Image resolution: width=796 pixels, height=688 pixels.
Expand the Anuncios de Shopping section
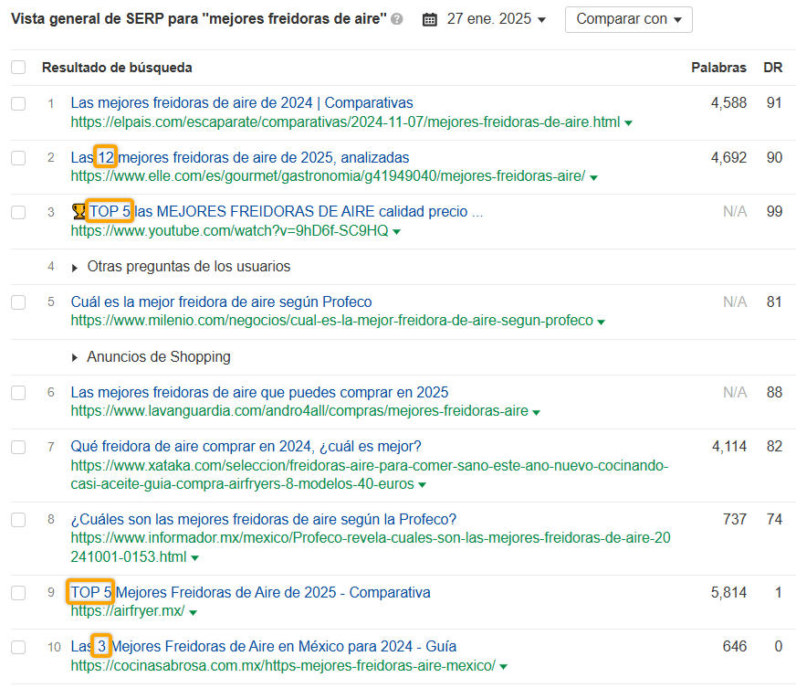pyautogui.click(x=151, y=357)
